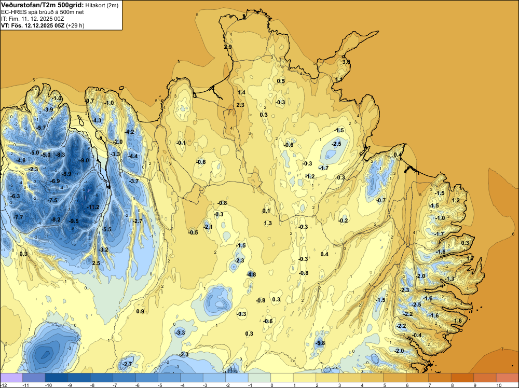The width and height of the screenshot is (519, 388).
Task: Click the temperature label -3.9
Action: [48, 109]
